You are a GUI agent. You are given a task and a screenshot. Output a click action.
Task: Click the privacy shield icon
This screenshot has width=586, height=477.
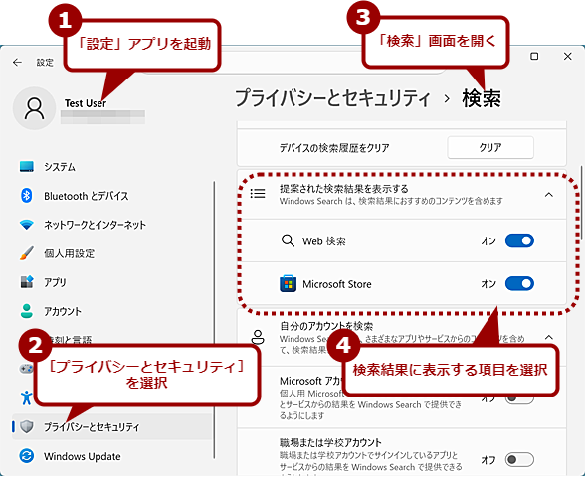(x=27, y=426)
